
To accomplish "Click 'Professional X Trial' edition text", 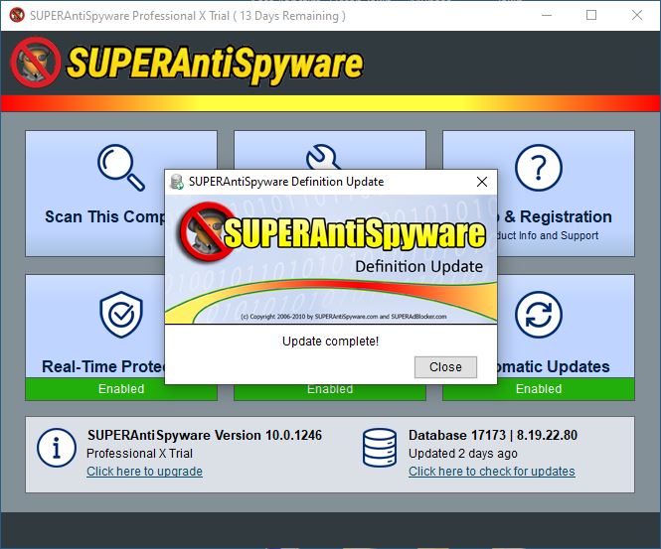I will tap(139, 454).
